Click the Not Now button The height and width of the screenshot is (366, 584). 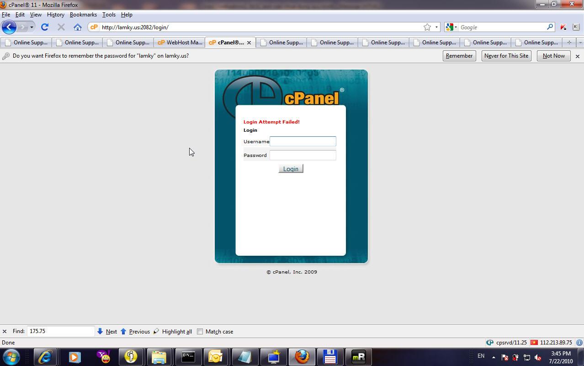(x=554, y=56)
